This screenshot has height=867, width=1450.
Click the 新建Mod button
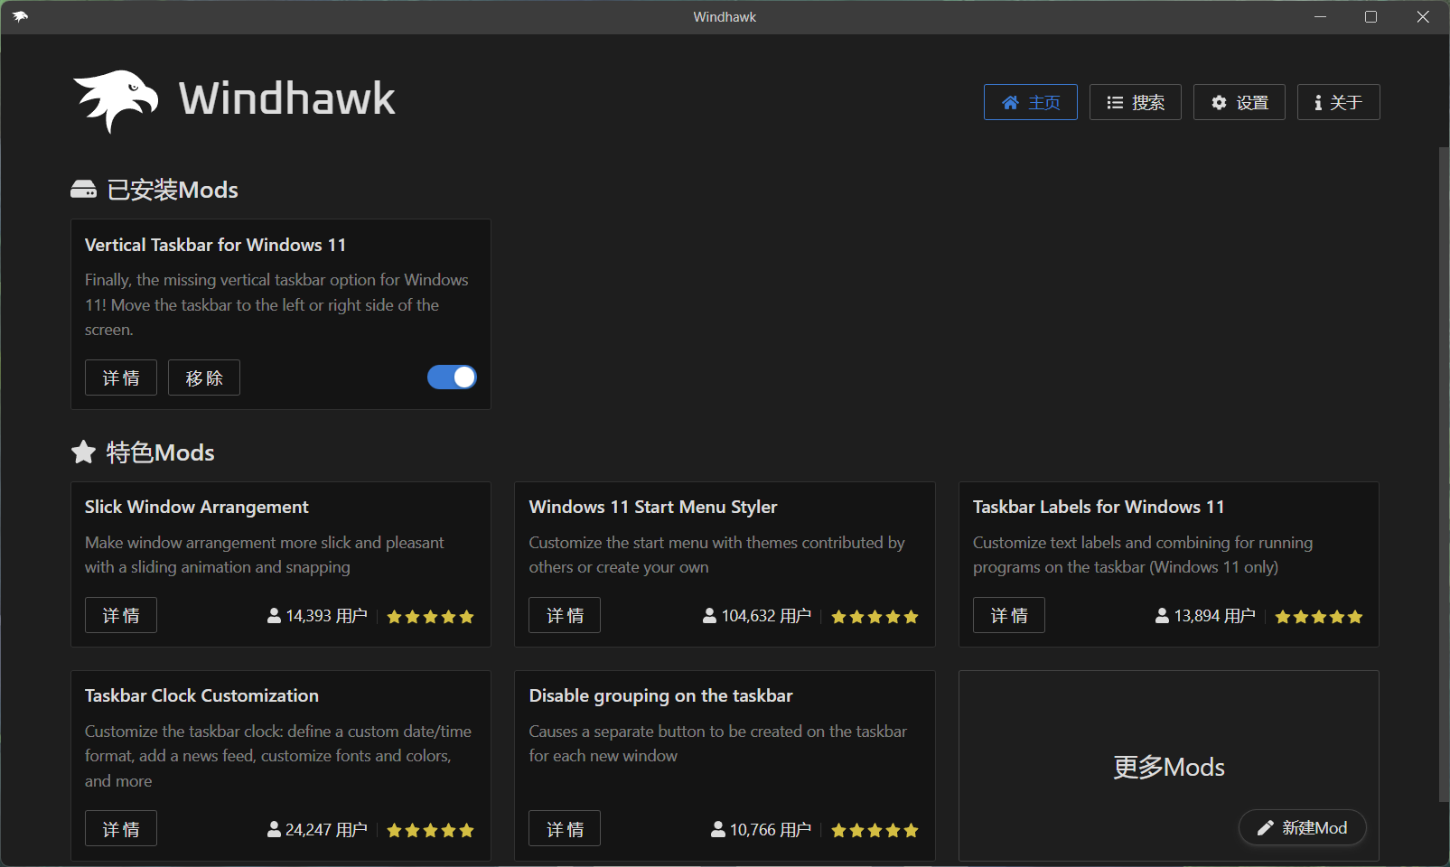click(1303, 827)
